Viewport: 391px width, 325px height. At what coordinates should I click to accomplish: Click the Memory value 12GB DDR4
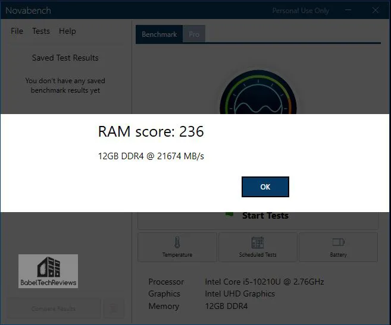point(226,306)
